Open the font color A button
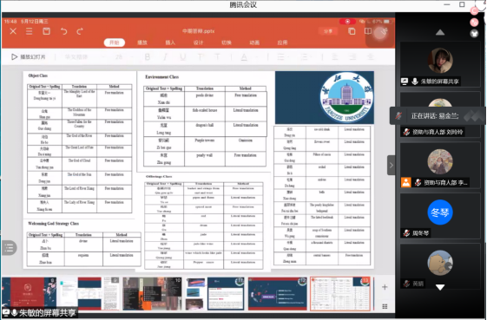The width and height of the screenshot is (487, 320). (244, 56)
